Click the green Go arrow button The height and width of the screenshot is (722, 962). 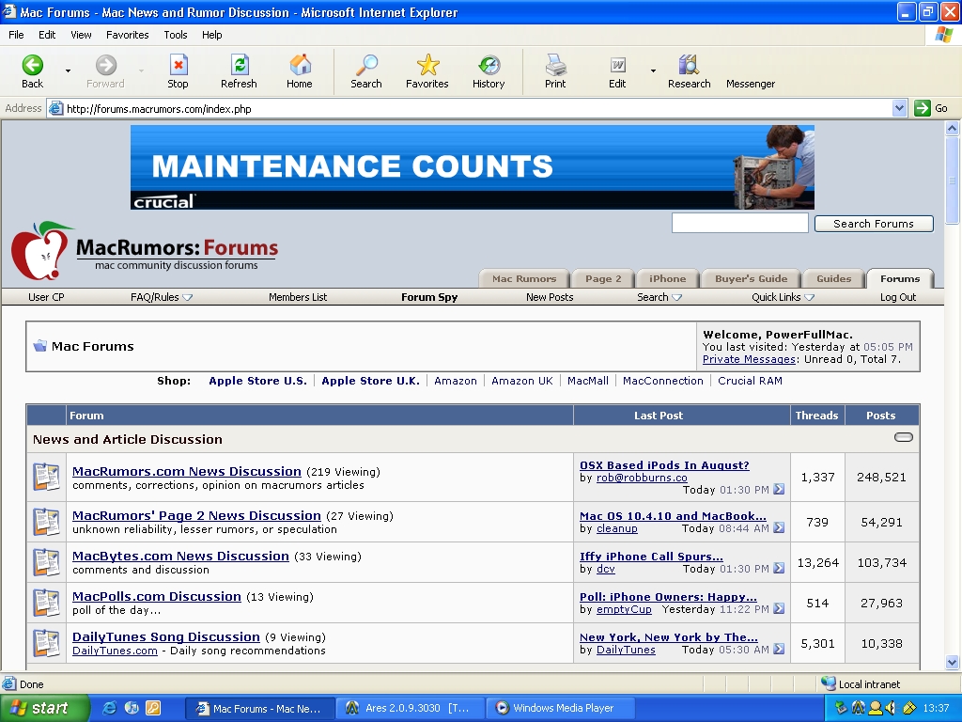[923, 108]
